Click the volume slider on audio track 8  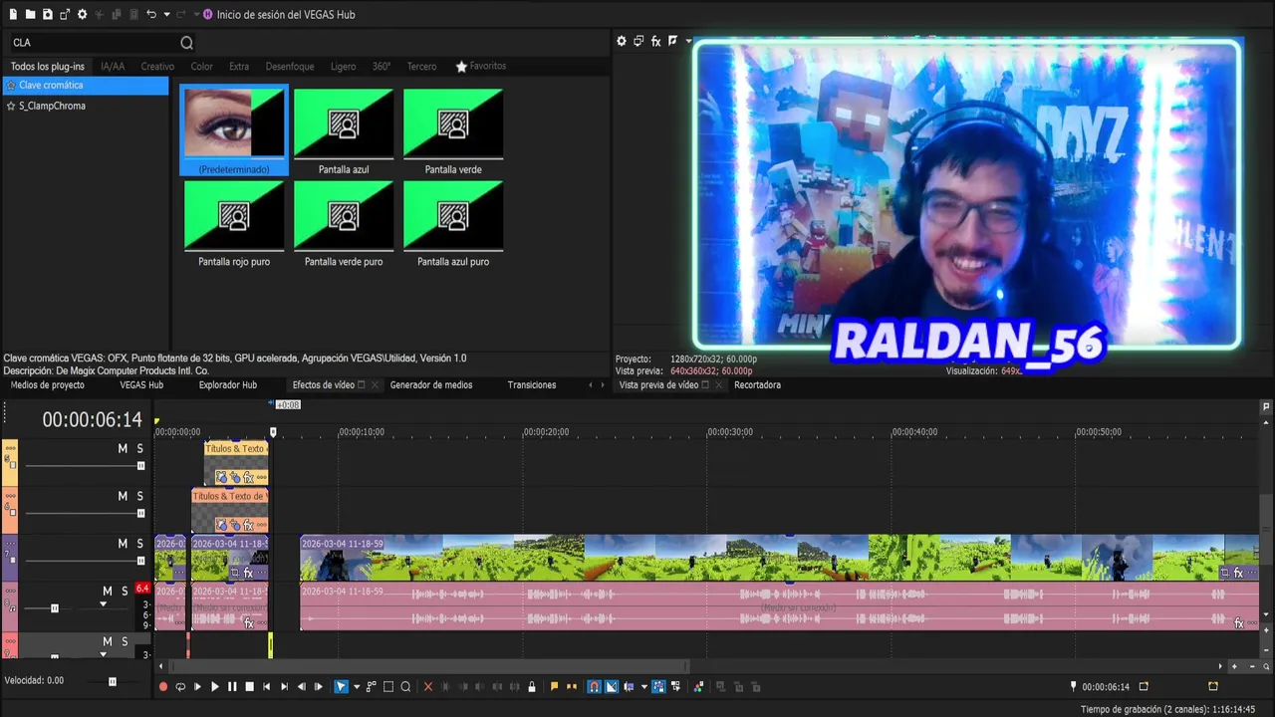point(55,608)
